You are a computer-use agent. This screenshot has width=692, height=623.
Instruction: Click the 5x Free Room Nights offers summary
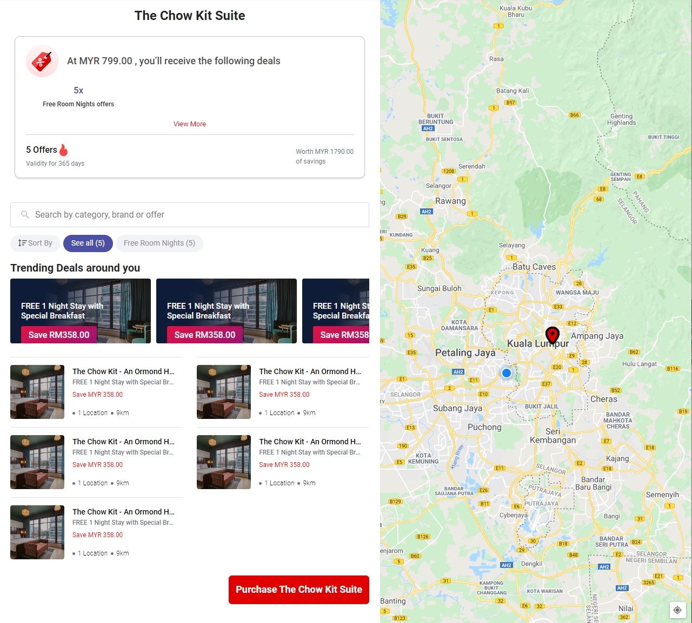click(78, 97)
